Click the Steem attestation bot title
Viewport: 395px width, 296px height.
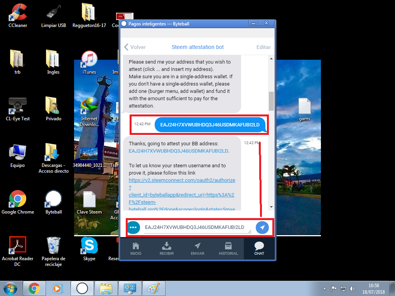point(197,47)
